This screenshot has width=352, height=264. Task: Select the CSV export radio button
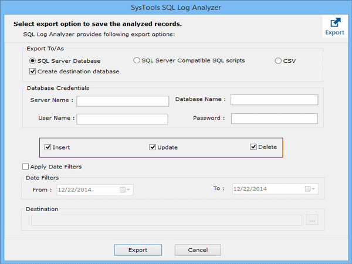coord(278,61)
